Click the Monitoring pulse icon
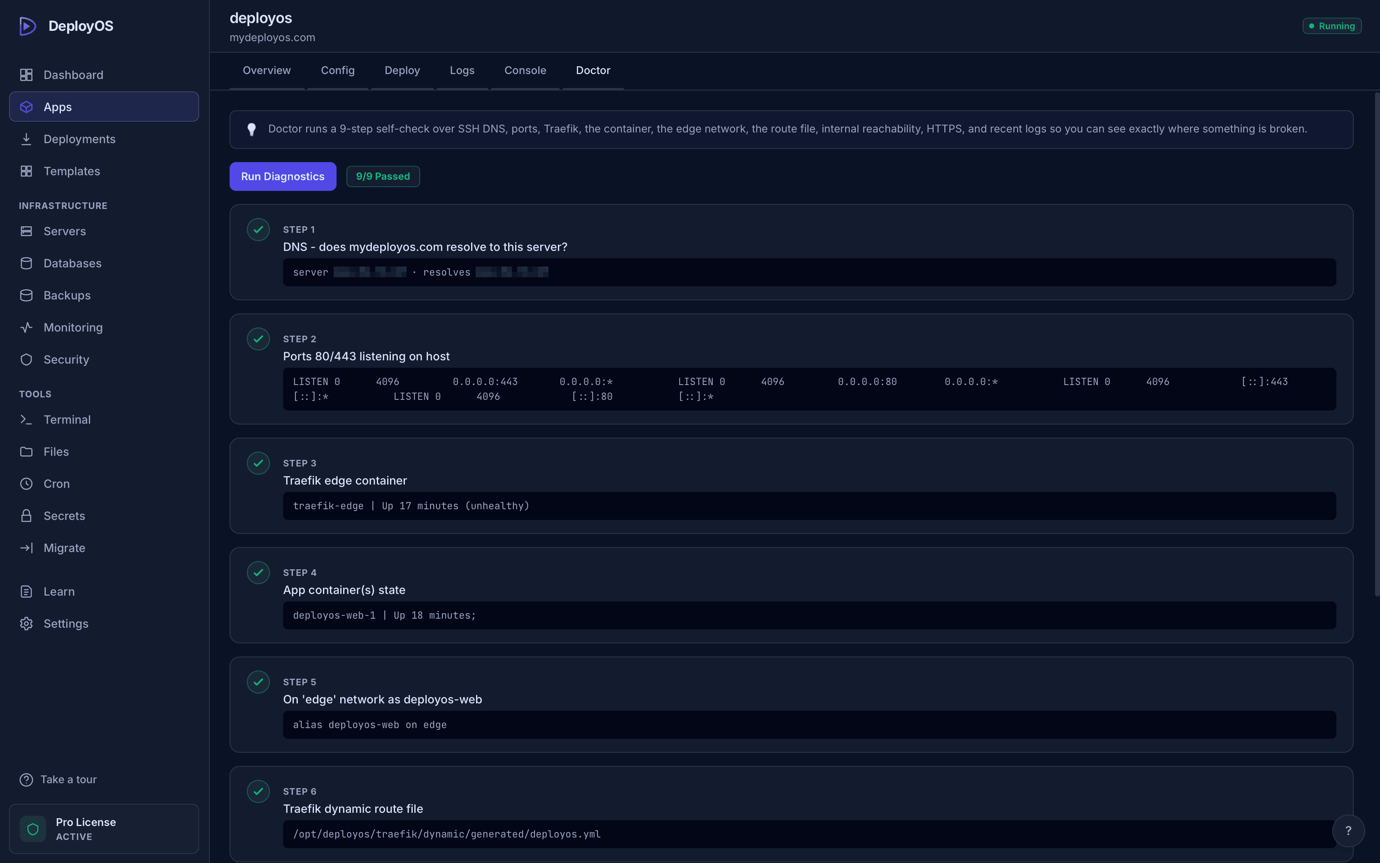 (x=26, y=327)
